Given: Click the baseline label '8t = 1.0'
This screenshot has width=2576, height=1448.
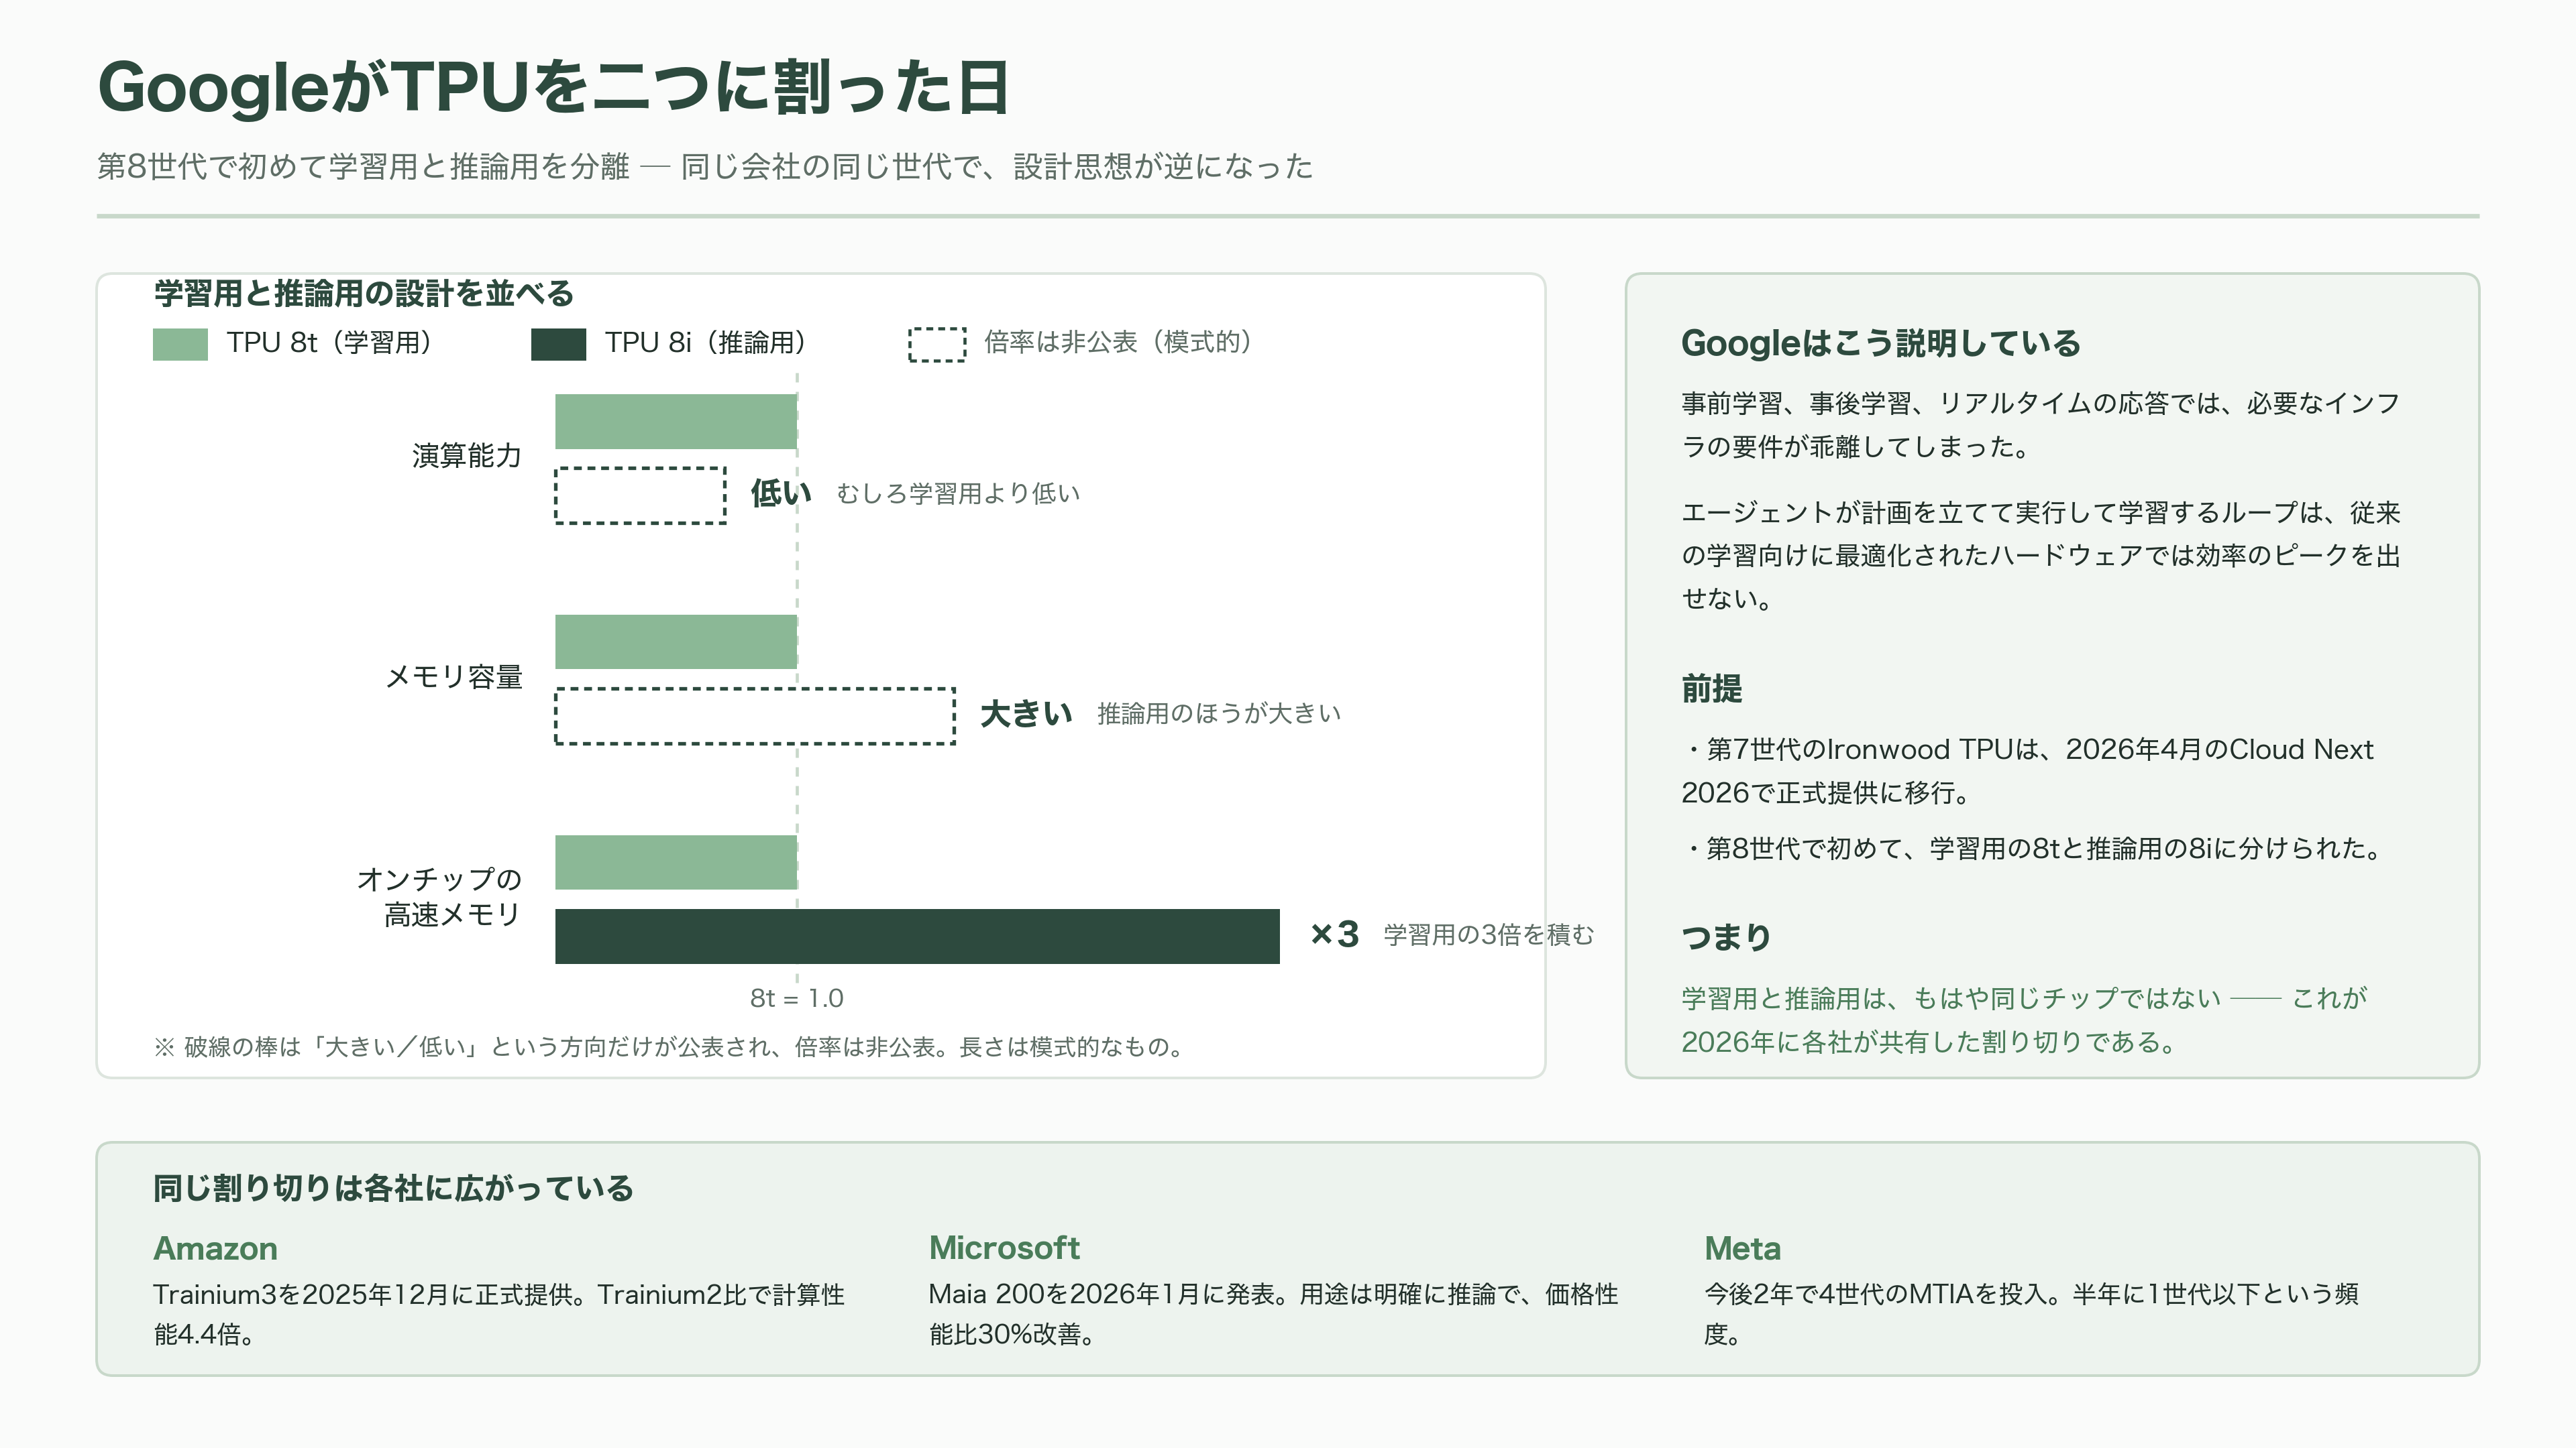Looking at the screenshot, I should click(797, 998).
